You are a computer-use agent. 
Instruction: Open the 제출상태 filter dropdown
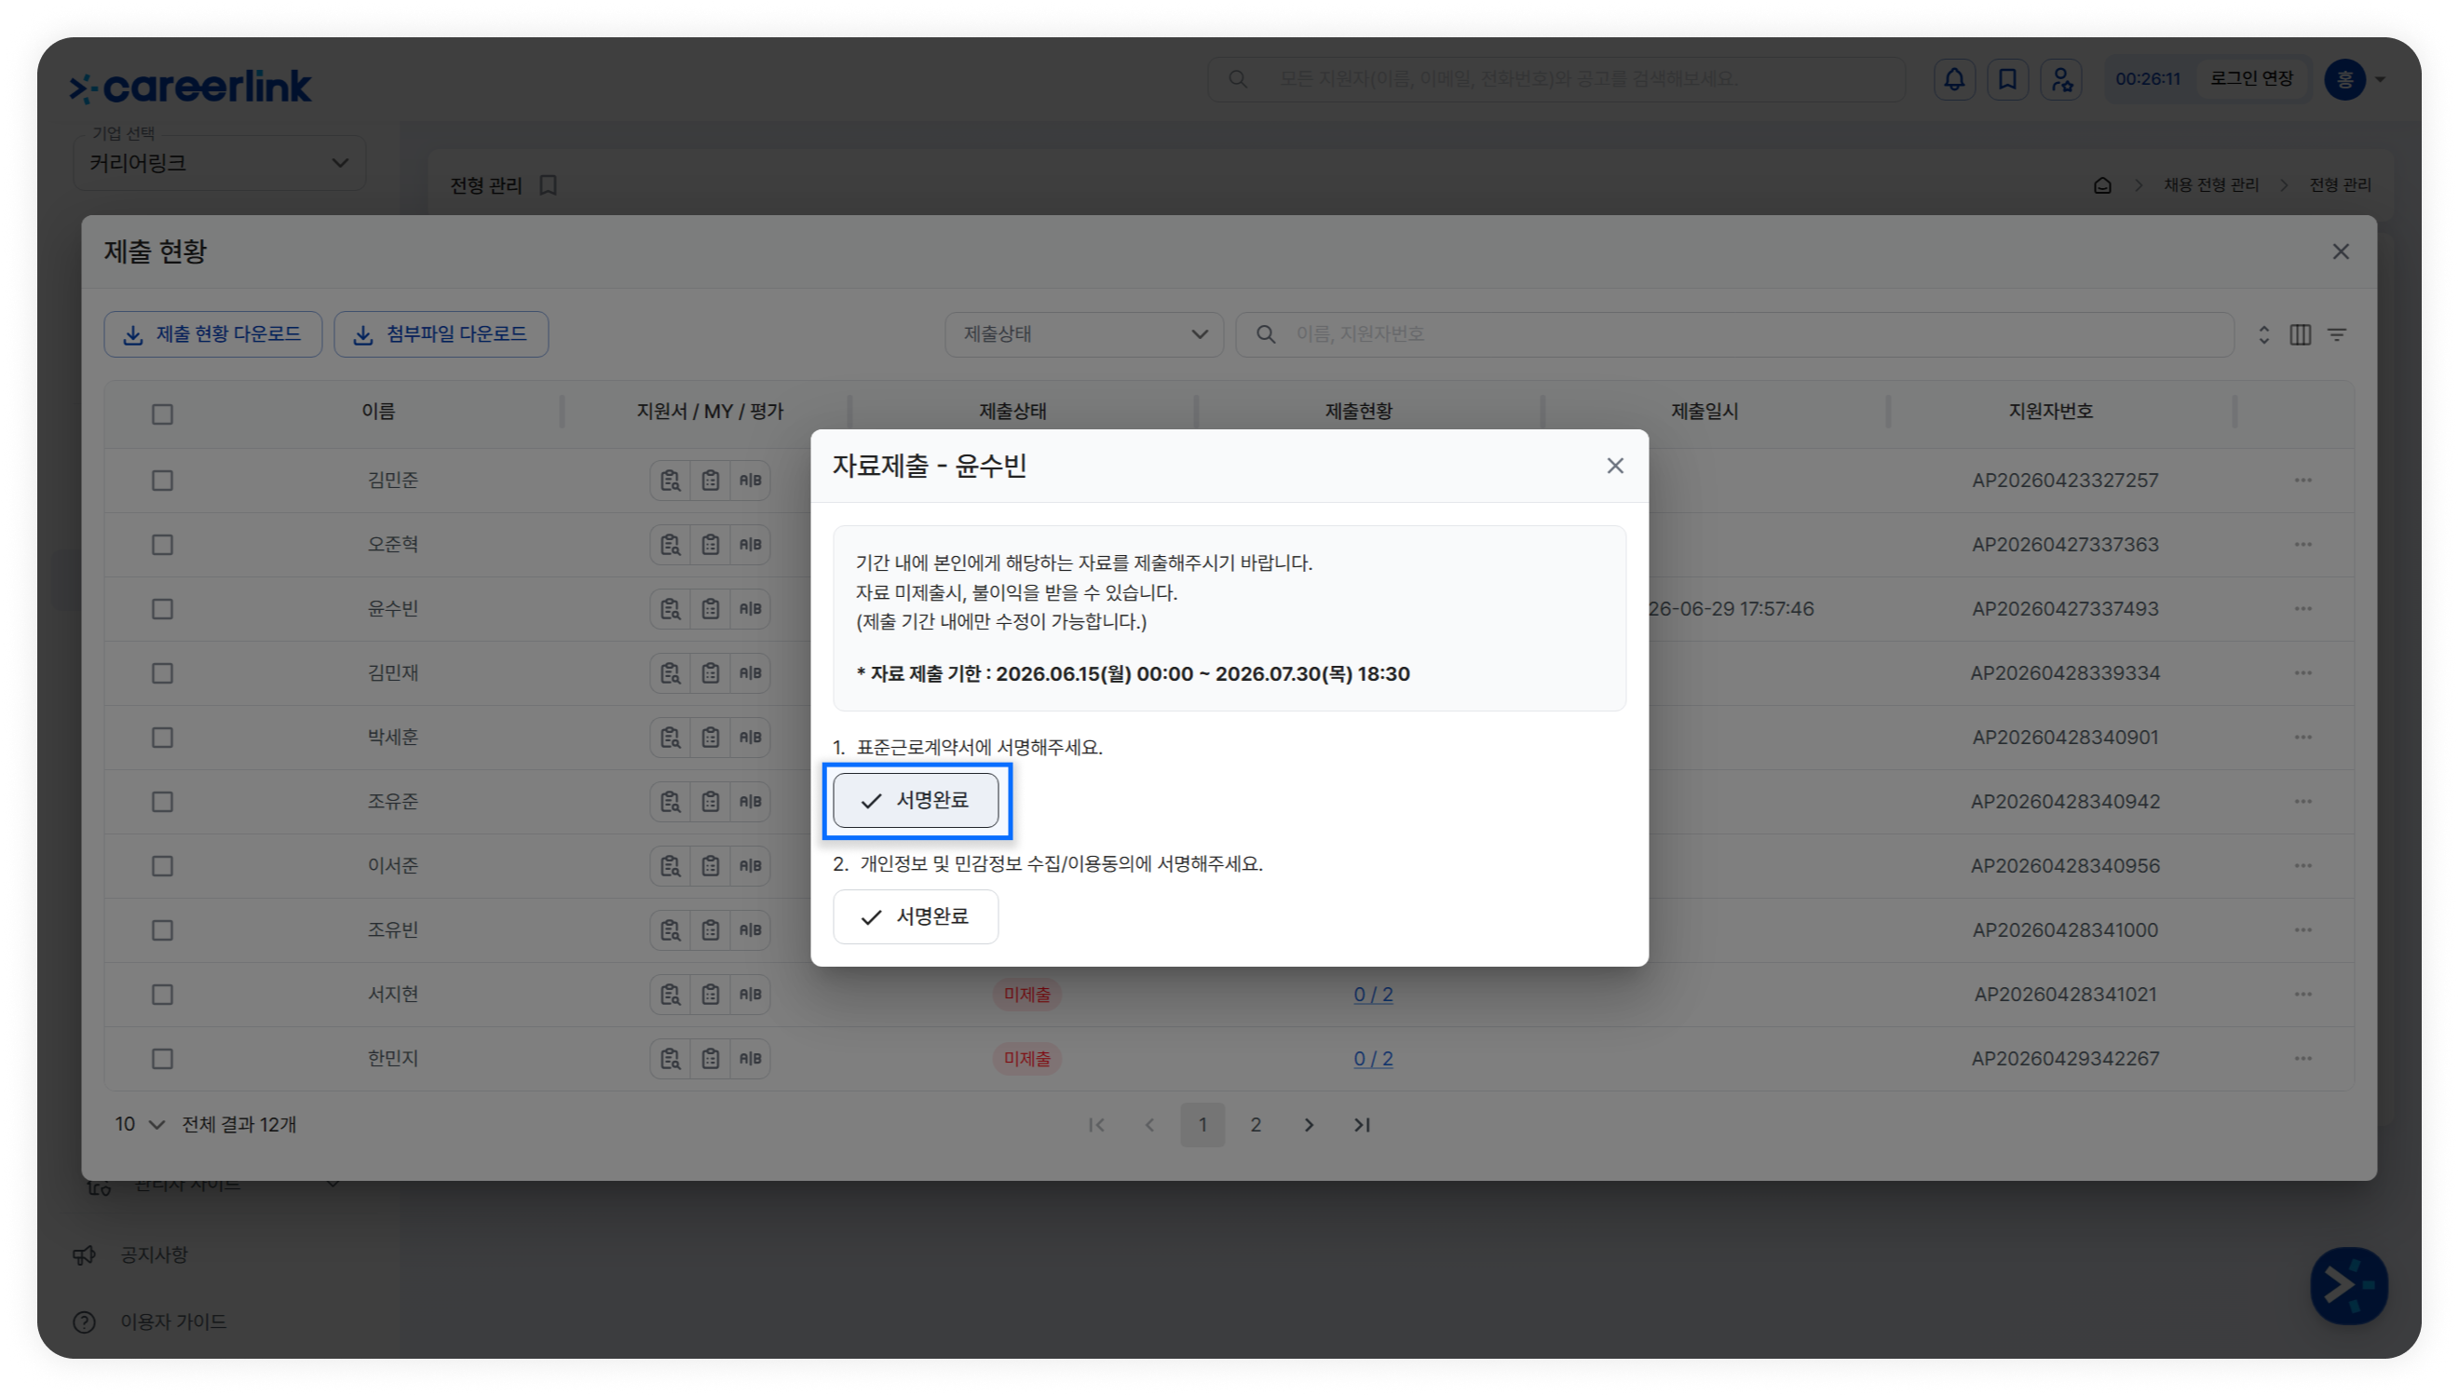tap(1084, 334)
